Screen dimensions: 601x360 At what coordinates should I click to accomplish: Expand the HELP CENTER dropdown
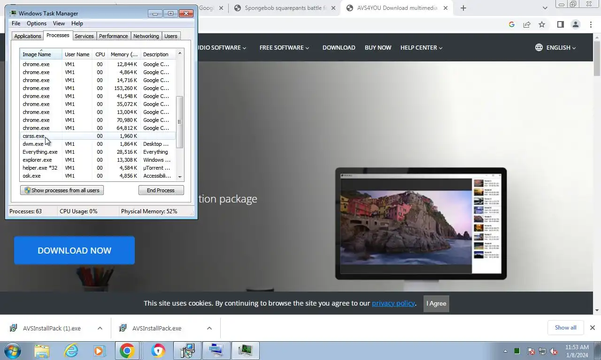(421, 47)
